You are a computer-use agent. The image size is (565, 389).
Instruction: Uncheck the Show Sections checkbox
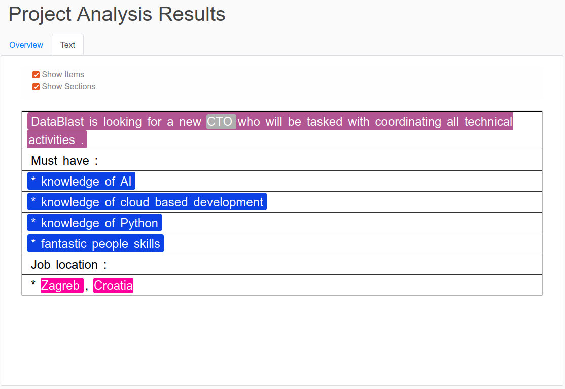(x=36, y=87)
